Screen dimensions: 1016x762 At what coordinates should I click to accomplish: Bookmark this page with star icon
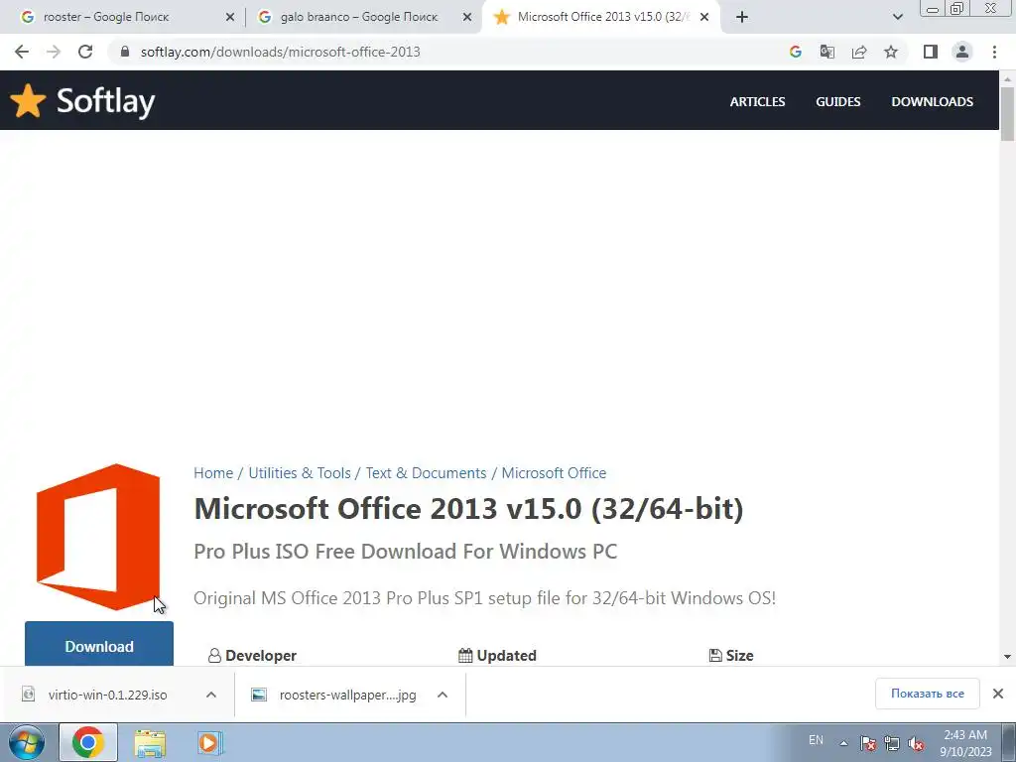891,52
